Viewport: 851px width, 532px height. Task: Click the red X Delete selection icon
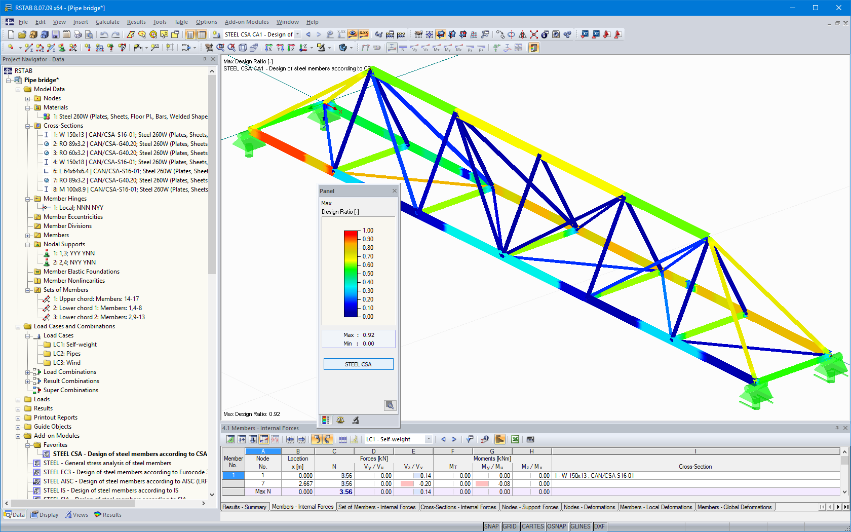click(x=534, y=34)
